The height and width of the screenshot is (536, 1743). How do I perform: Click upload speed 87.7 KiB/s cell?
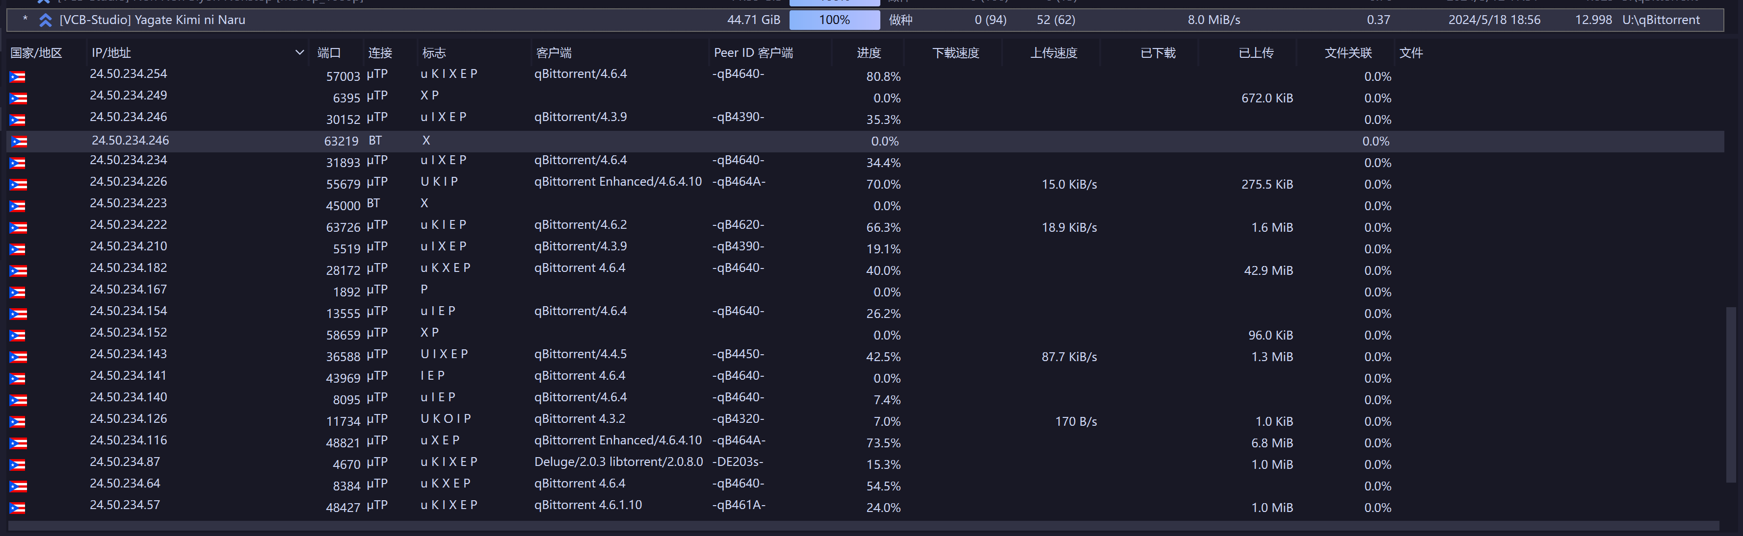tap(1069, 357)
